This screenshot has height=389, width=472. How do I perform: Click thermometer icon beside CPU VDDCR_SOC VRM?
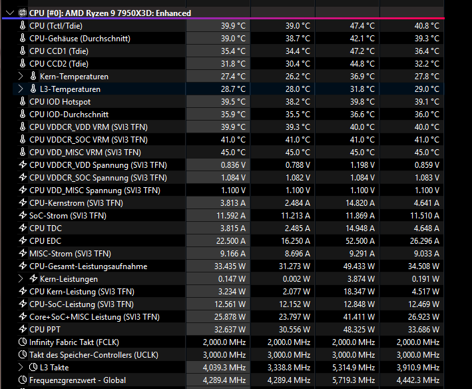(23, 139)
